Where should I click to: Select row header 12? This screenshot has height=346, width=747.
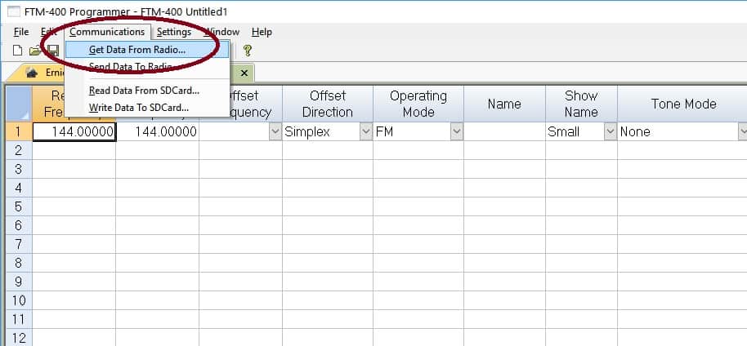point(19,338)
